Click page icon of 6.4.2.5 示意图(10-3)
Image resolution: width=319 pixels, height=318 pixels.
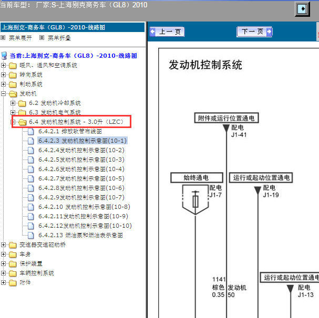tap(30, 160)
